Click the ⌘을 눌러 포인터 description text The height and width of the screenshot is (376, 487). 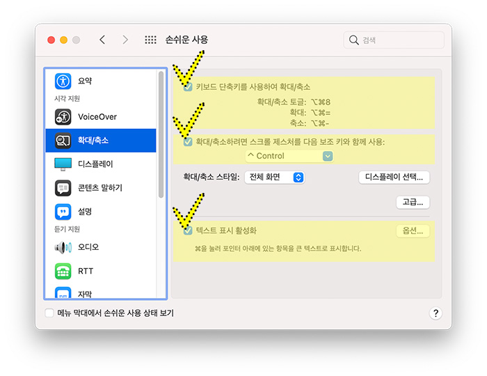(278, 249)
